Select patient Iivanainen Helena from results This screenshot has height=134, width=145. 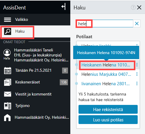[105, 84]
